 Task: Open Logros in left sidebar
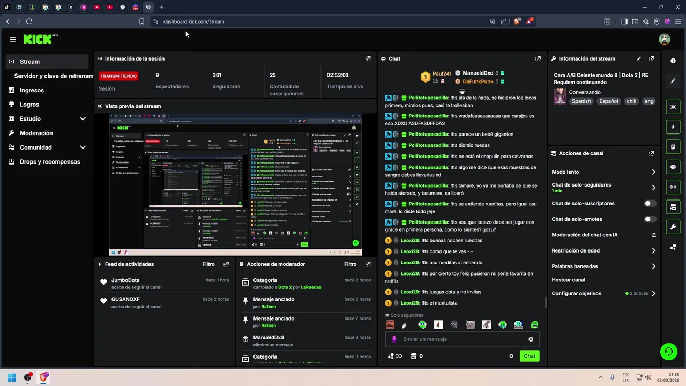coord(48,105)
